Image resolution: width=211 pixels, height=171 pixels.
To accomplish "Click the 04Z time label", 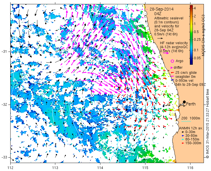I will click(158, 14).
